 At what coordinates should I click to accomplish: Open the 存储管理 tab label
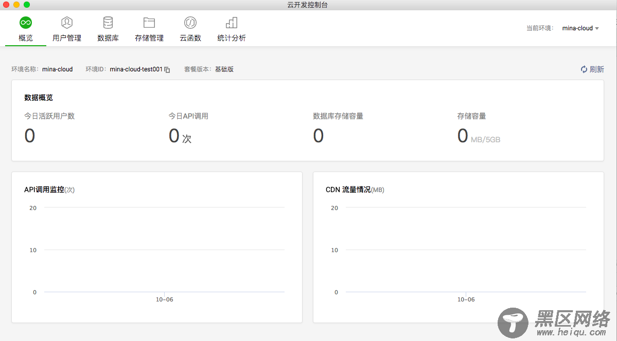pyautogui.click(x=149, y=38)
